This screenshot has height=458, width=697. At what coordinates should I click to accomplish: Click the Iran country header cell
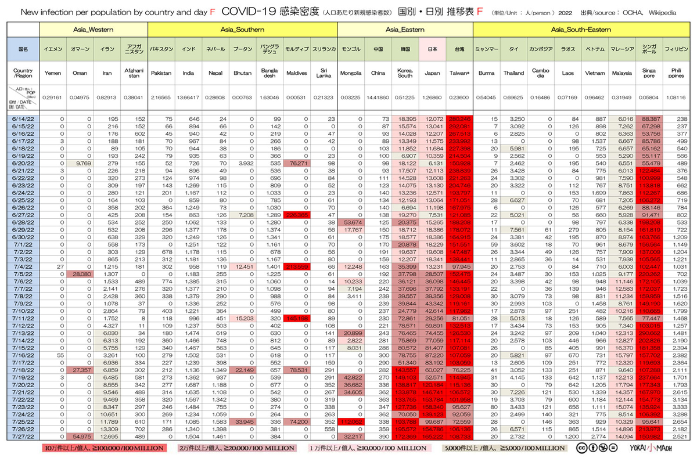107,74
